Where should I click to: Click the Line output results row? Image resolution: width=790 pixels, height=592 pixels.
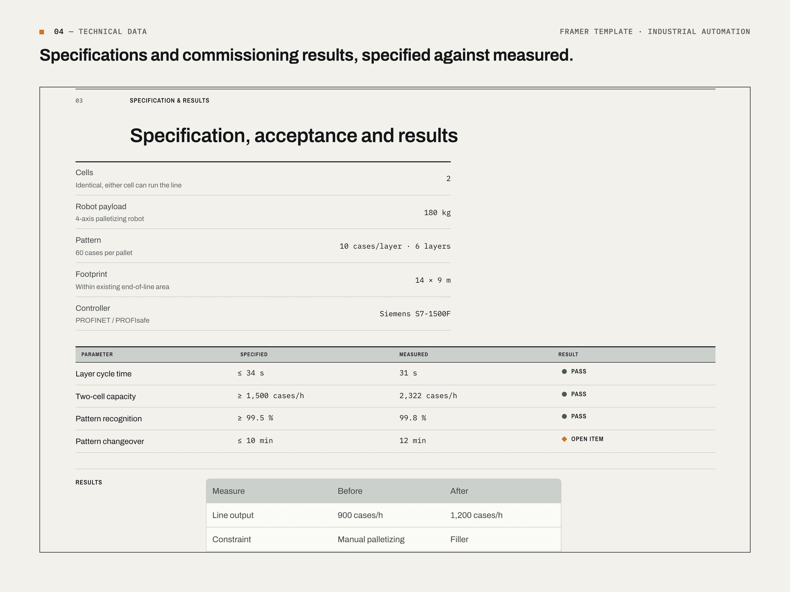pyautogui.click(x=383, y=515)
